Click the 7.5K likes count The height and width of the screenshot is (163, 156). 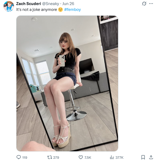pos(88,158)
